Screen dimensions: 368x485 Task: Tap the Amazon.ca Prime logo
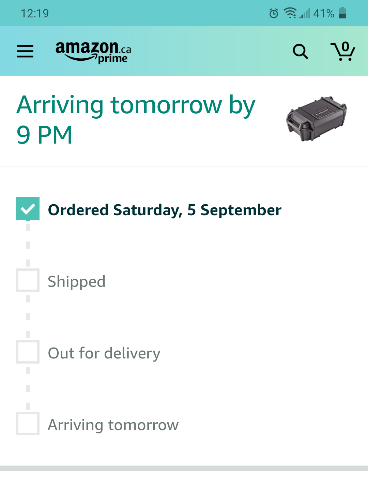coord(93,52)
